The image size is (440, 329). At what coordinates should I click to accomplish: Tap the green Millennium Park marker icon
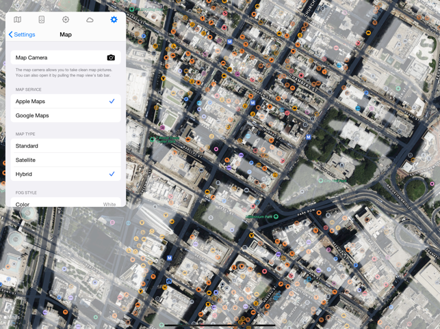[276, 216]
